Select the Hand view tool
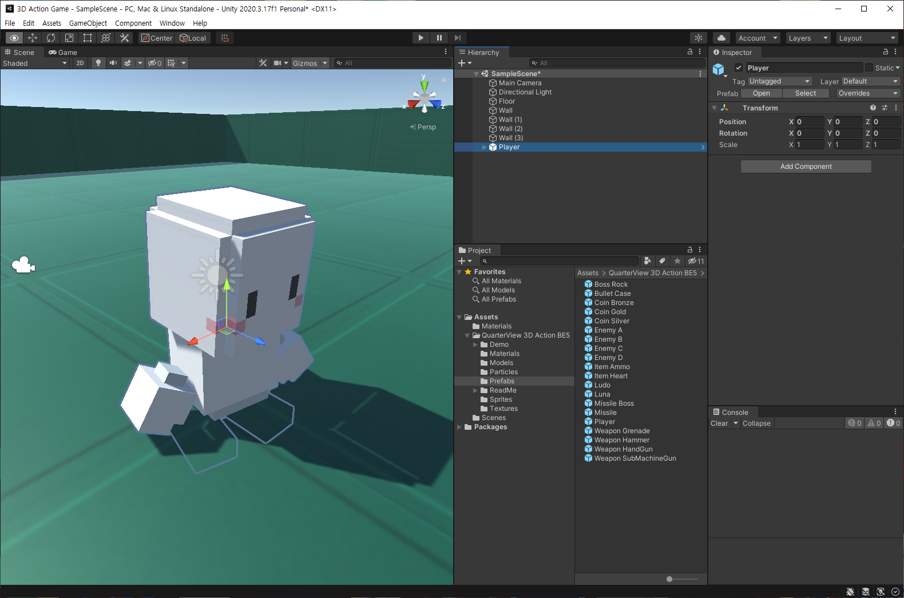904x598 pixels. (14, 38)
